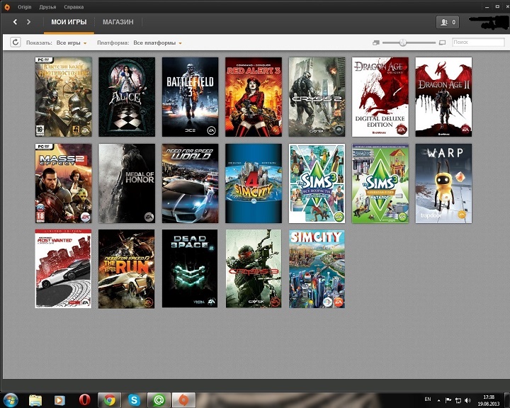Show hidden tray icons arrow
Viewport: 510px width, 408px height.
point(438,400)
